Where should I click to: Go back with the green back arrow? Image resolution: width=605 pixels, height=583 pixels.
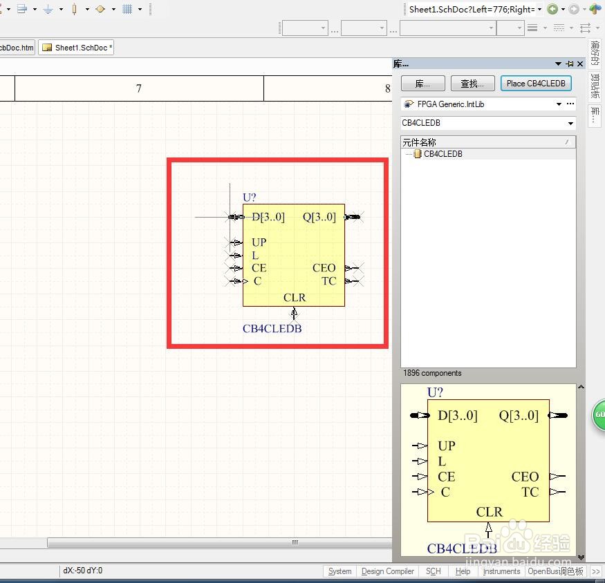point(552,9)
